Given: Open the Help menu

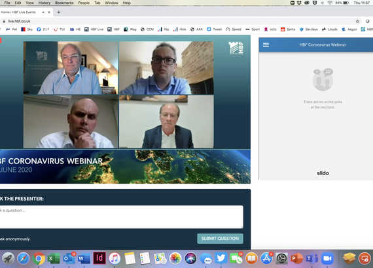Looking at the screenshot, I should (x=126, y=3).
